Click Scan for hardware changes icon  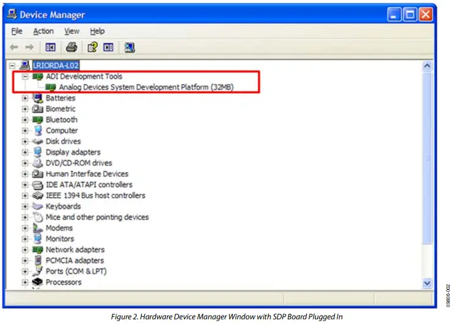pos(130,48)
